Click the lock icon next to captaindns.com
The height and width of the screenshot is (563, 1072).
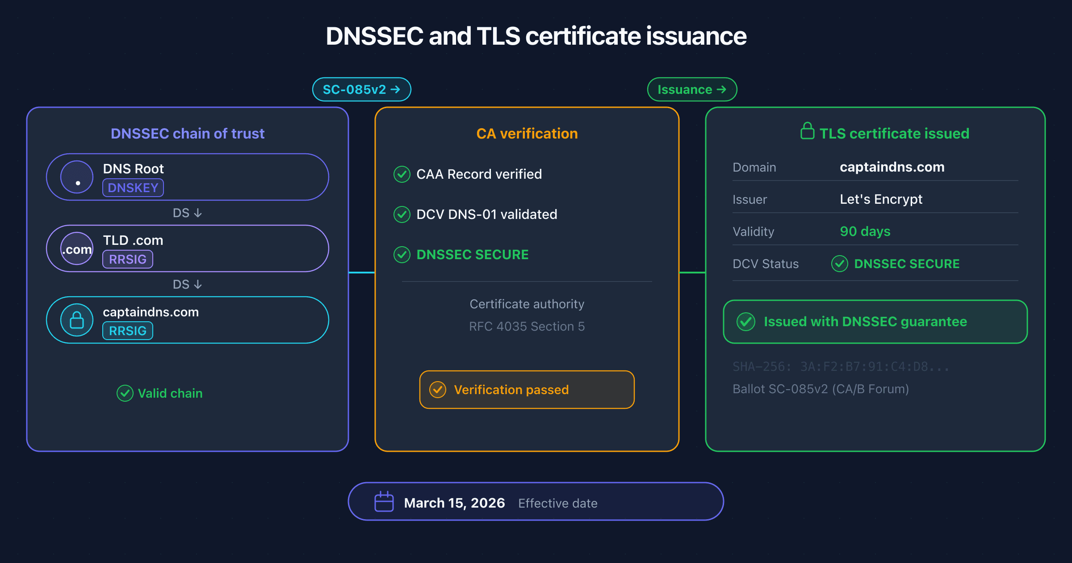[76, 320]
